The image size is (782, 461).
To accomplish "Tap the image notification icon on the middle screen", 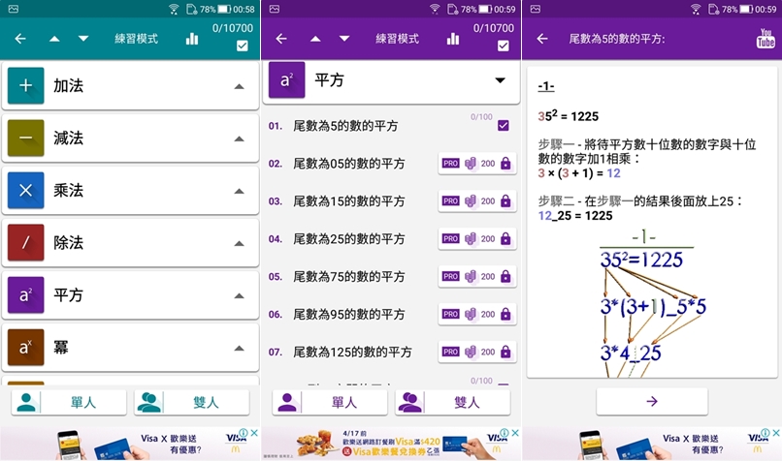I will coord(275,9).
